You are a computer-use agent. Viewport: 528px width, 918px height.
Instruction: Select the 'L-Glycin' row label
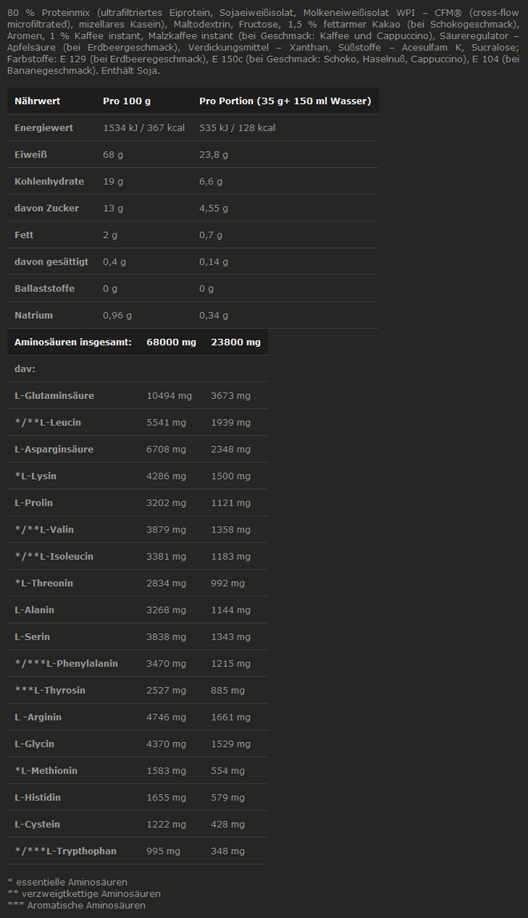(34, 744)
